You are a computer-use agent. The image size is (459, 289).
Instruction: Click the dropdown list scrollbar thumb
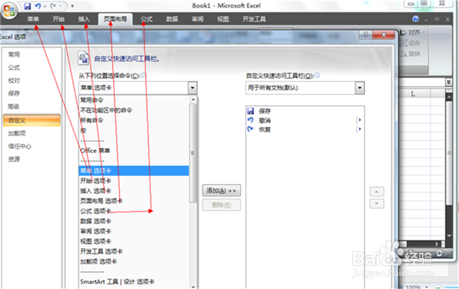193,153
